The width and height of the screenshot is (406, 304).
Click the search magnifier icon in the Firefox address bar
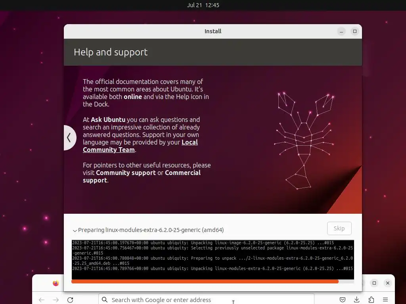[x=105, y=300]
